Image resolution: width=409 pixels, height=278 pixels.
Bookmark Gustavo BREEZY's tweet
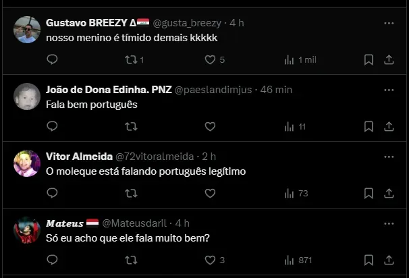pos(369,60)
